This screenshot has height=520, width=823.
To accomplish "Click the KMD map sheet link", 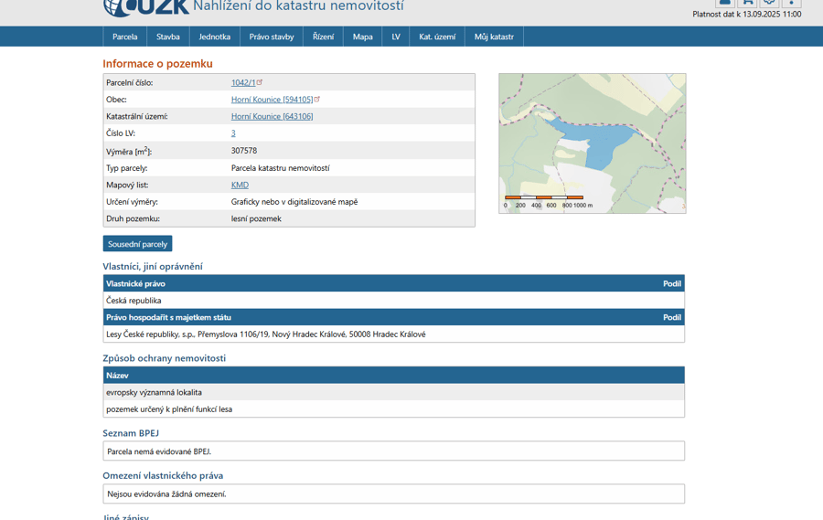I will [240, 186].
